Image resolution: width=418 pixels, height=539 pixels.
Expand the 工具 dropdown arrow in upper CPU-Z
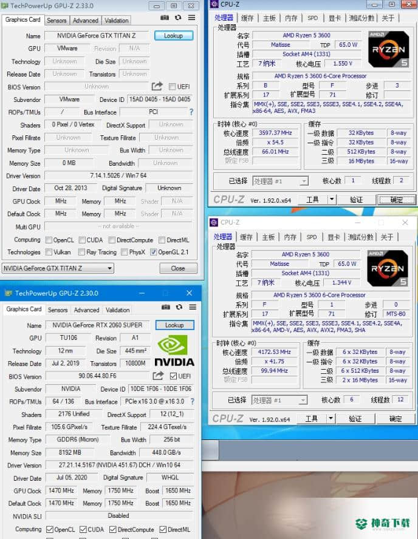[x=331, y=199]
